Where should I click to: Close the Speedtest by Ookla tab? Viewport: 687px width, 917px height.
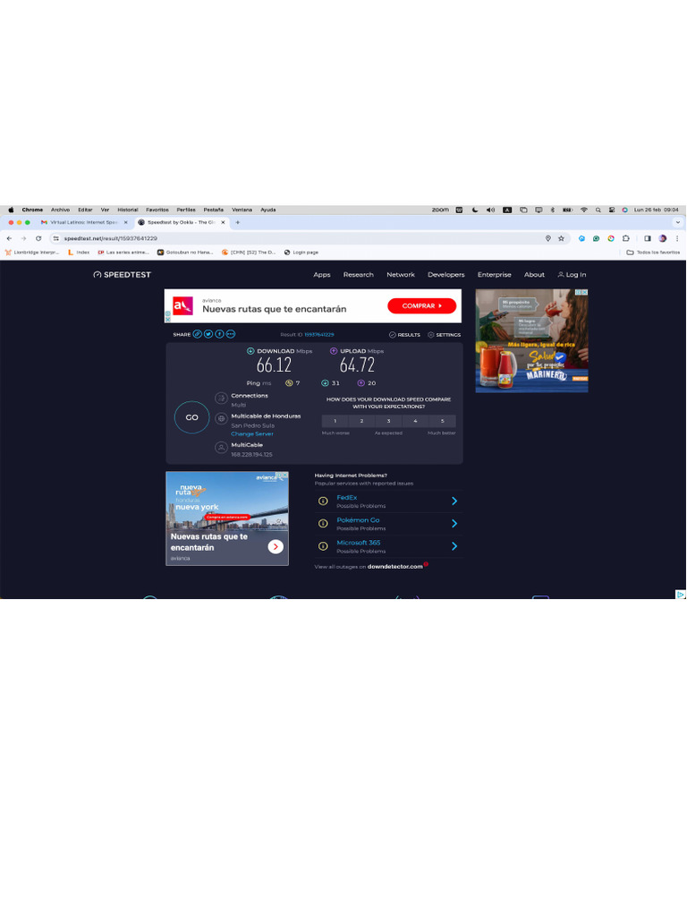coord(223,222)
